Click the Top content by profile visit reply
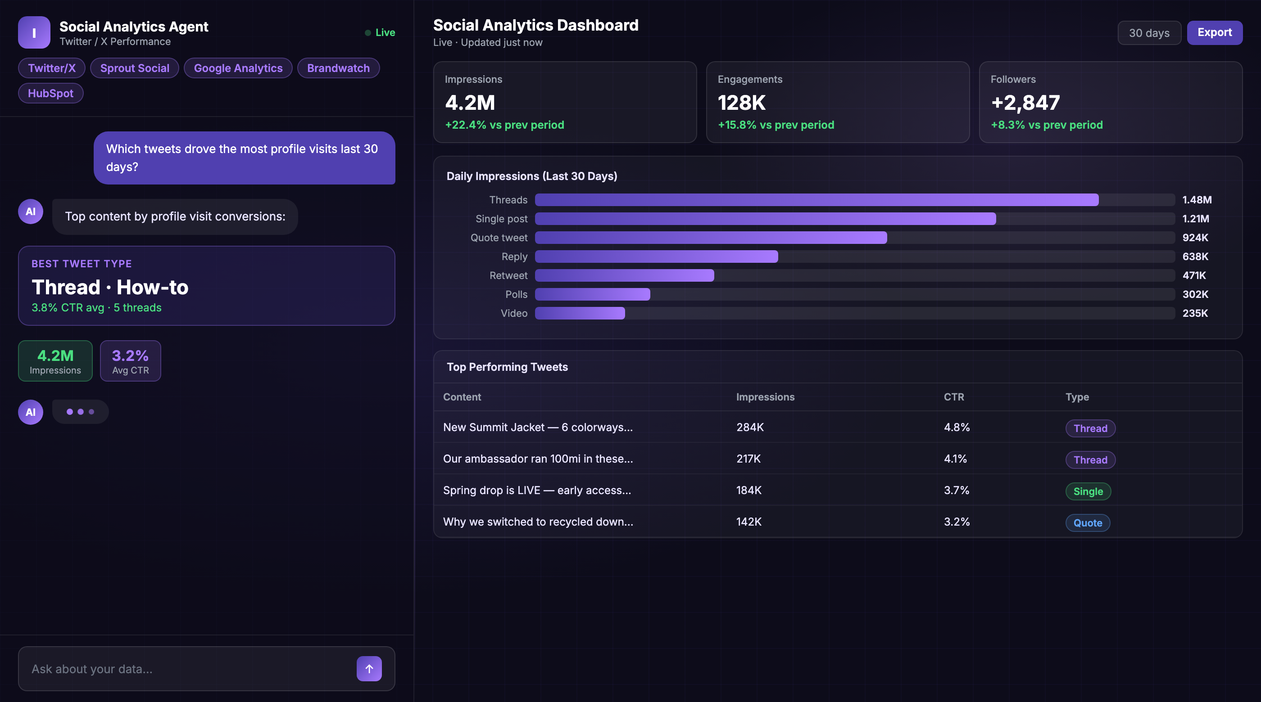1261x702 pixels. pos(175,217)
